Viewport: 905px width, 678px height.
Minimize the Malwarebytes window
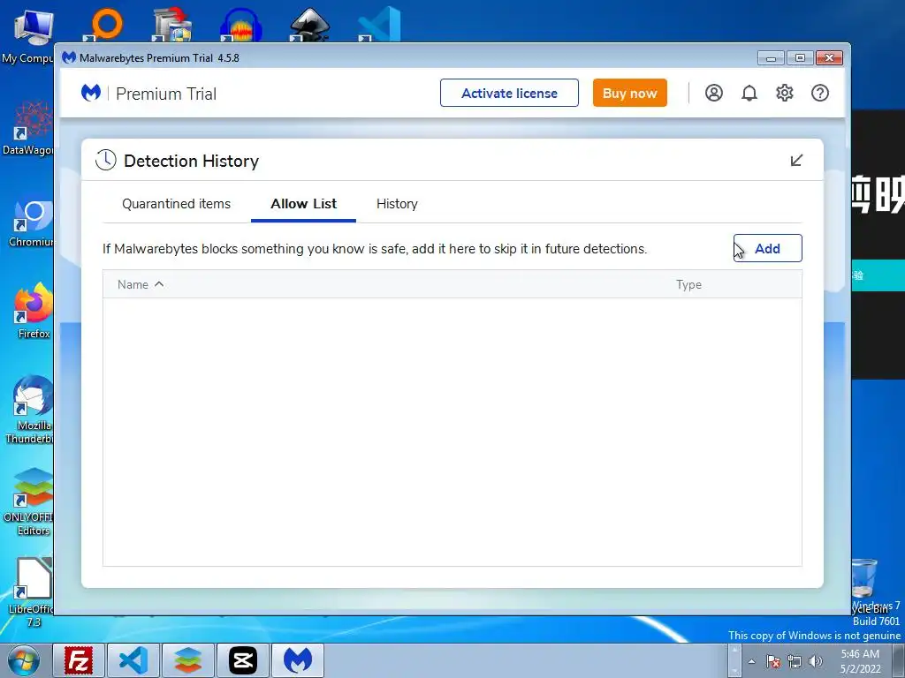[x=771, y=57]
